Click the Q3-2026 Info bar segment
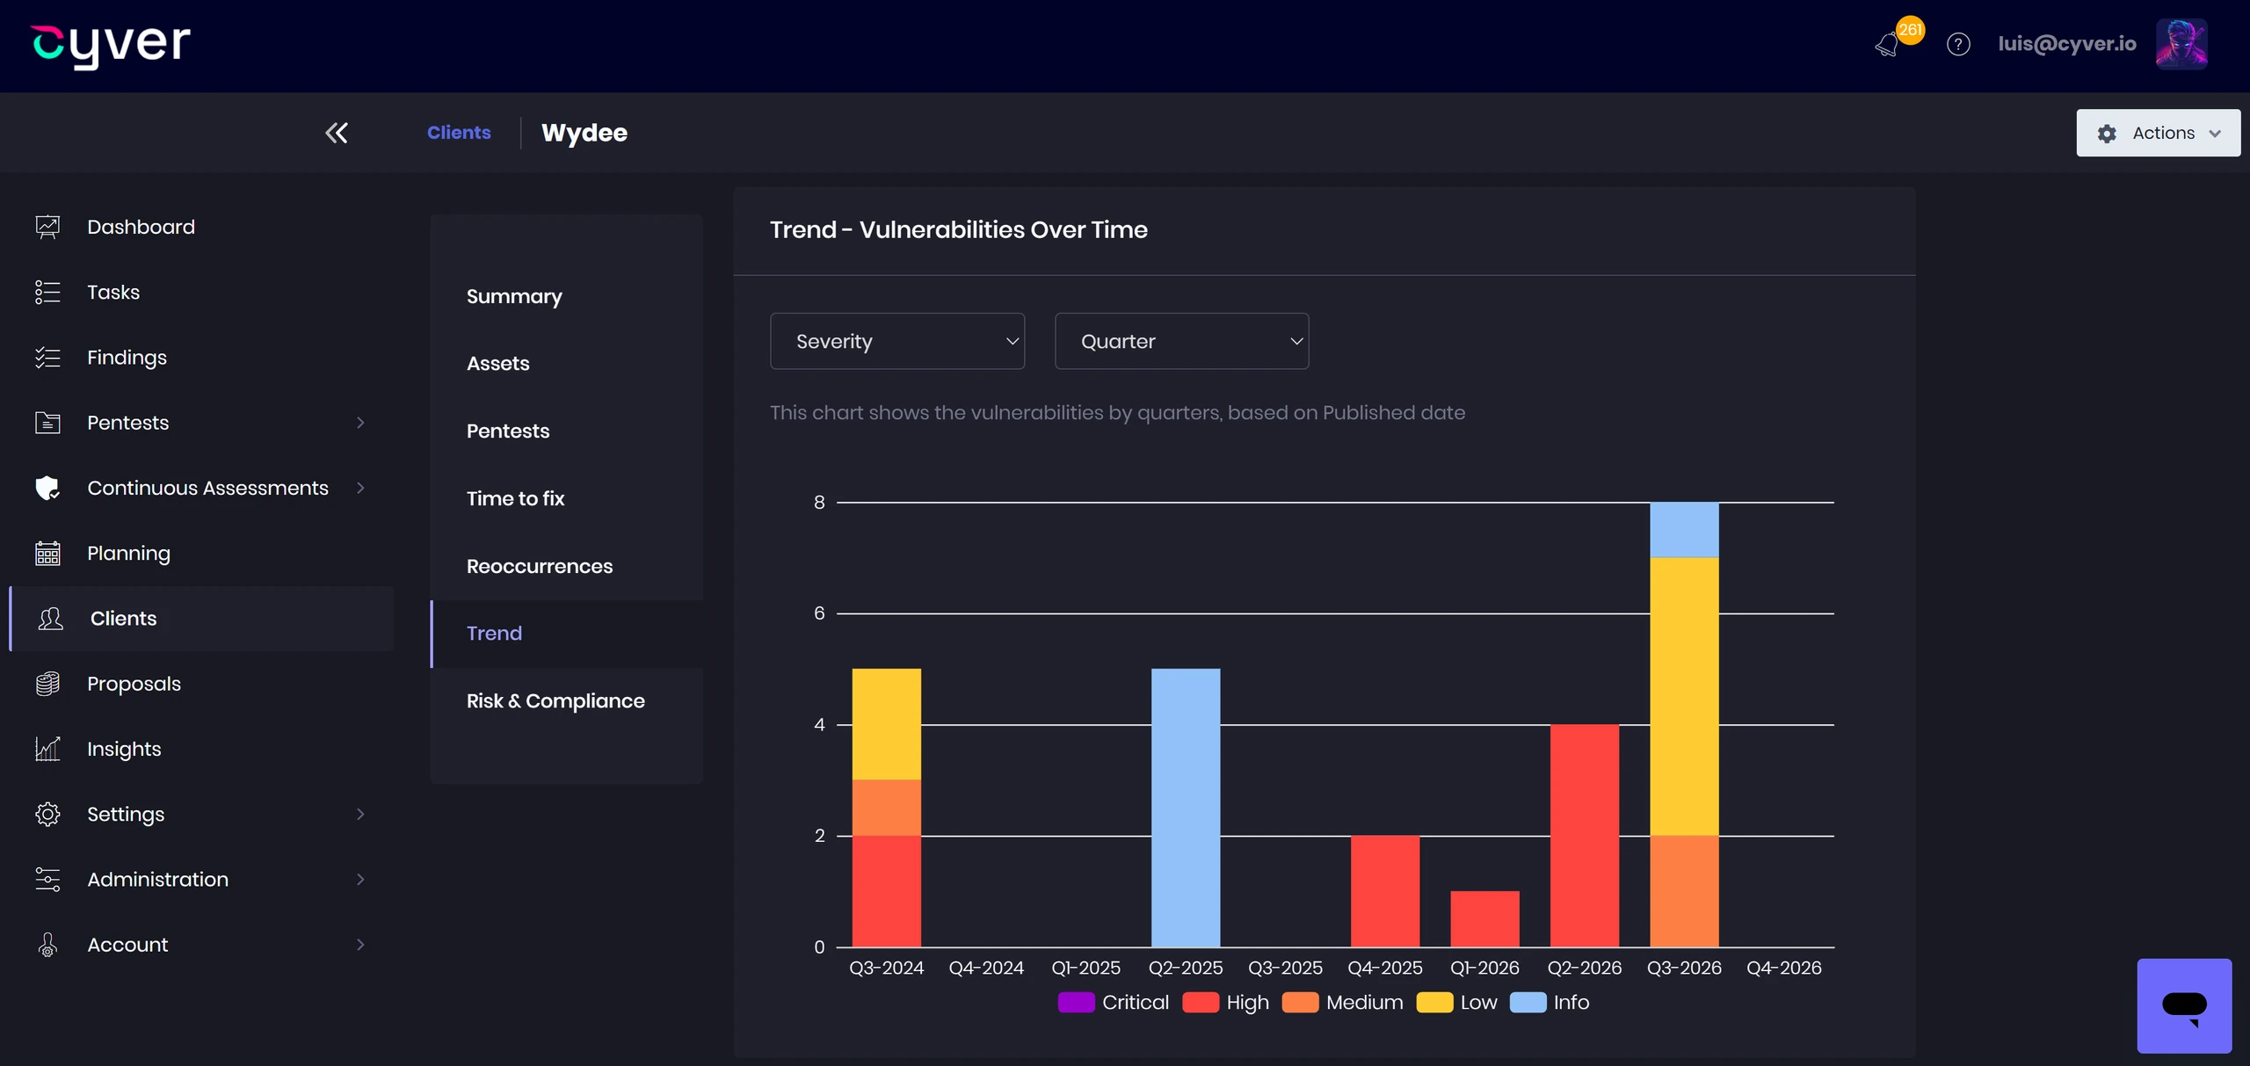Viewport: 2250px width, 1066px height. coord(1684,530)
